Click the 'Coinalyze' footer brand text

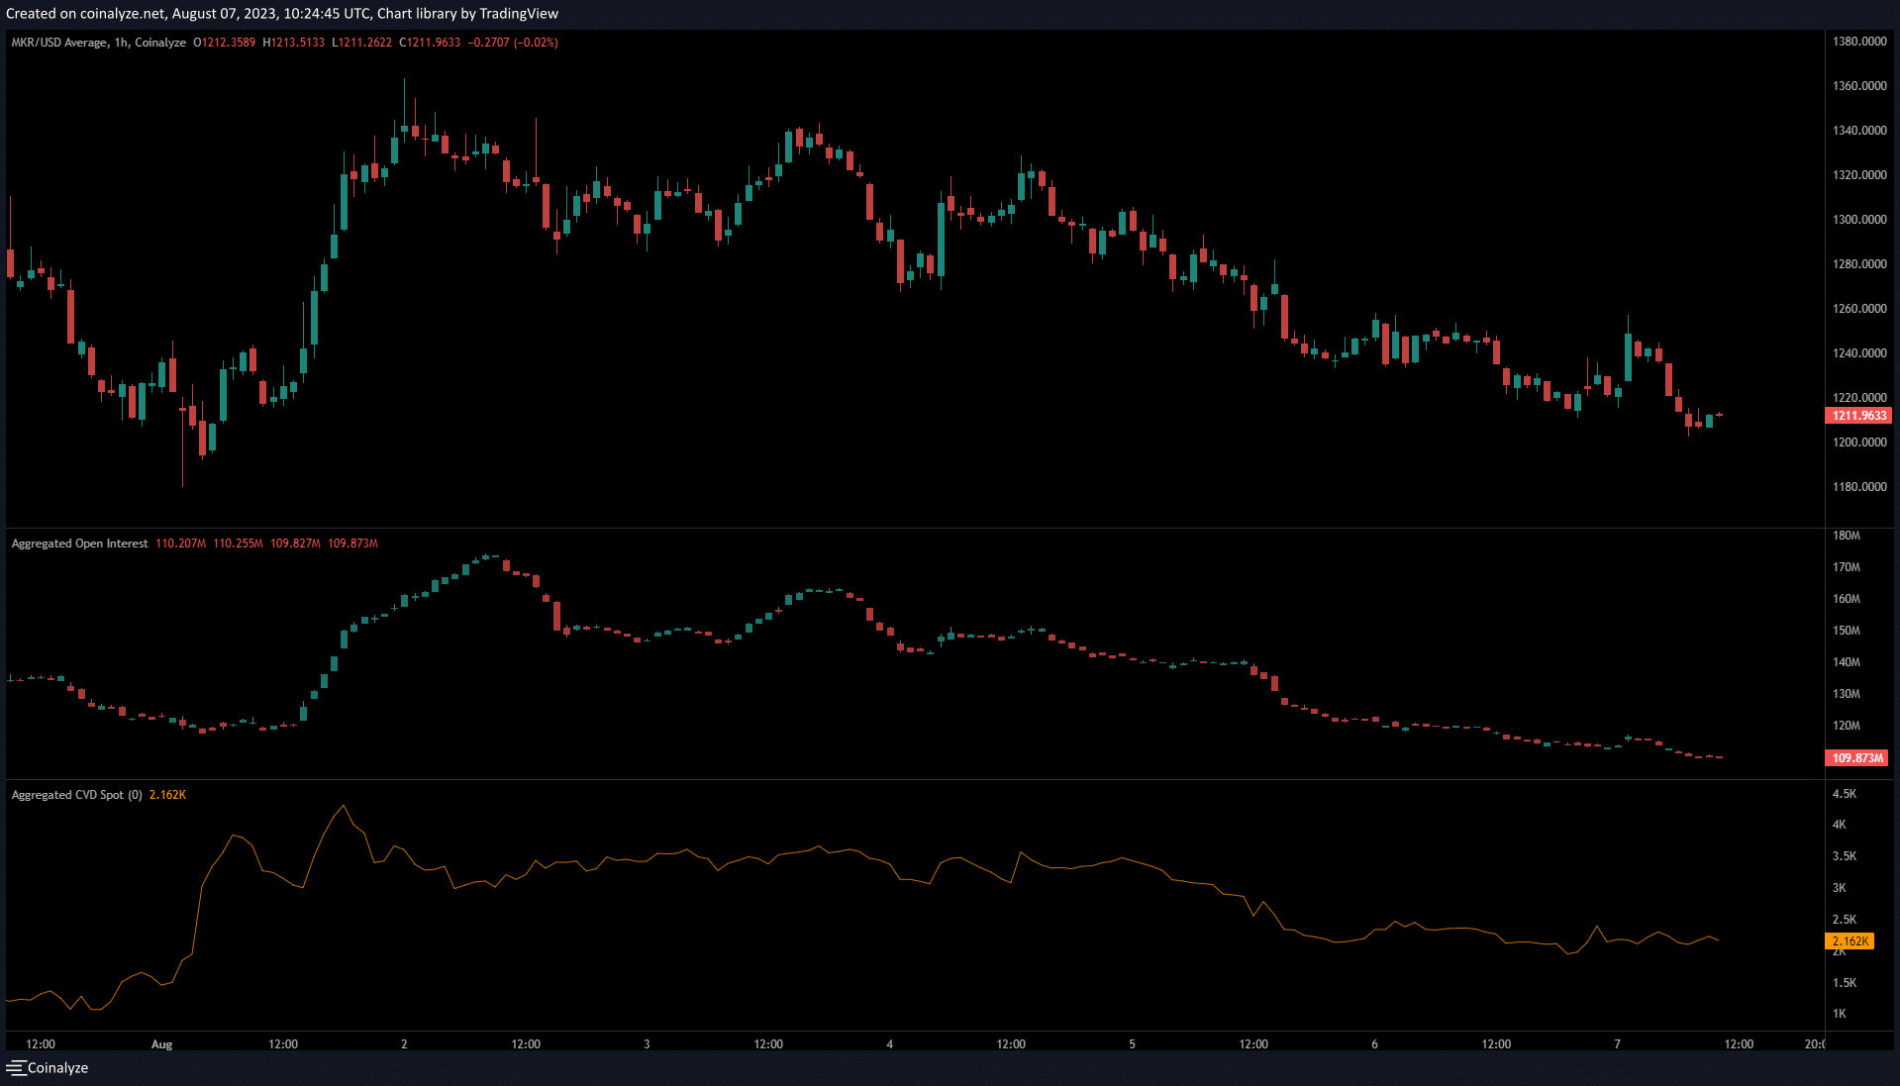(57, 1067)
